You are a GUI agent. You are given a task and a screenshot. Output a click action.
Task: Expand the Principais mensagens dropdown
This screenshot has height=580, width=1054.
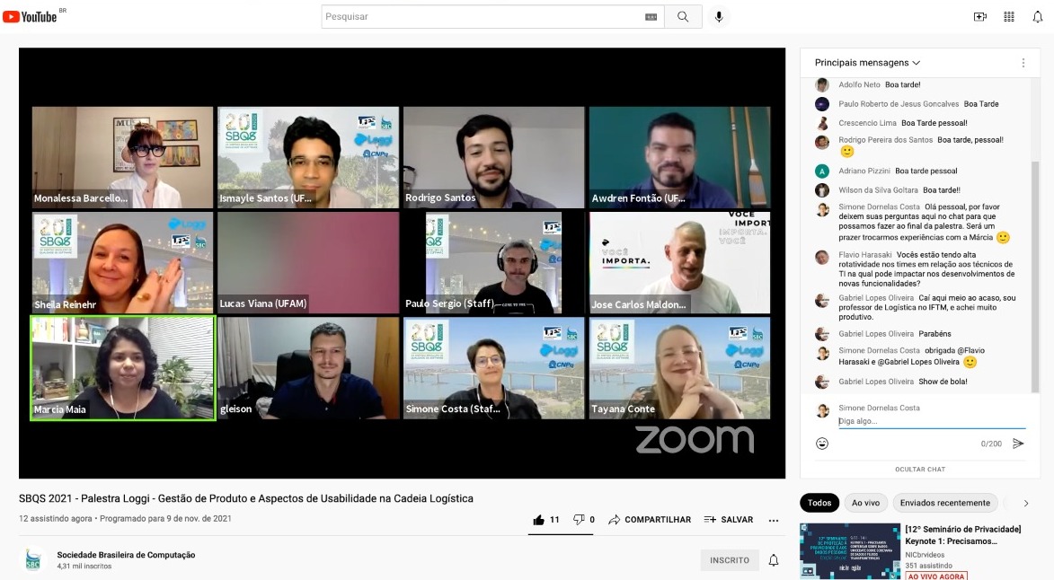(x=867, y=63)
